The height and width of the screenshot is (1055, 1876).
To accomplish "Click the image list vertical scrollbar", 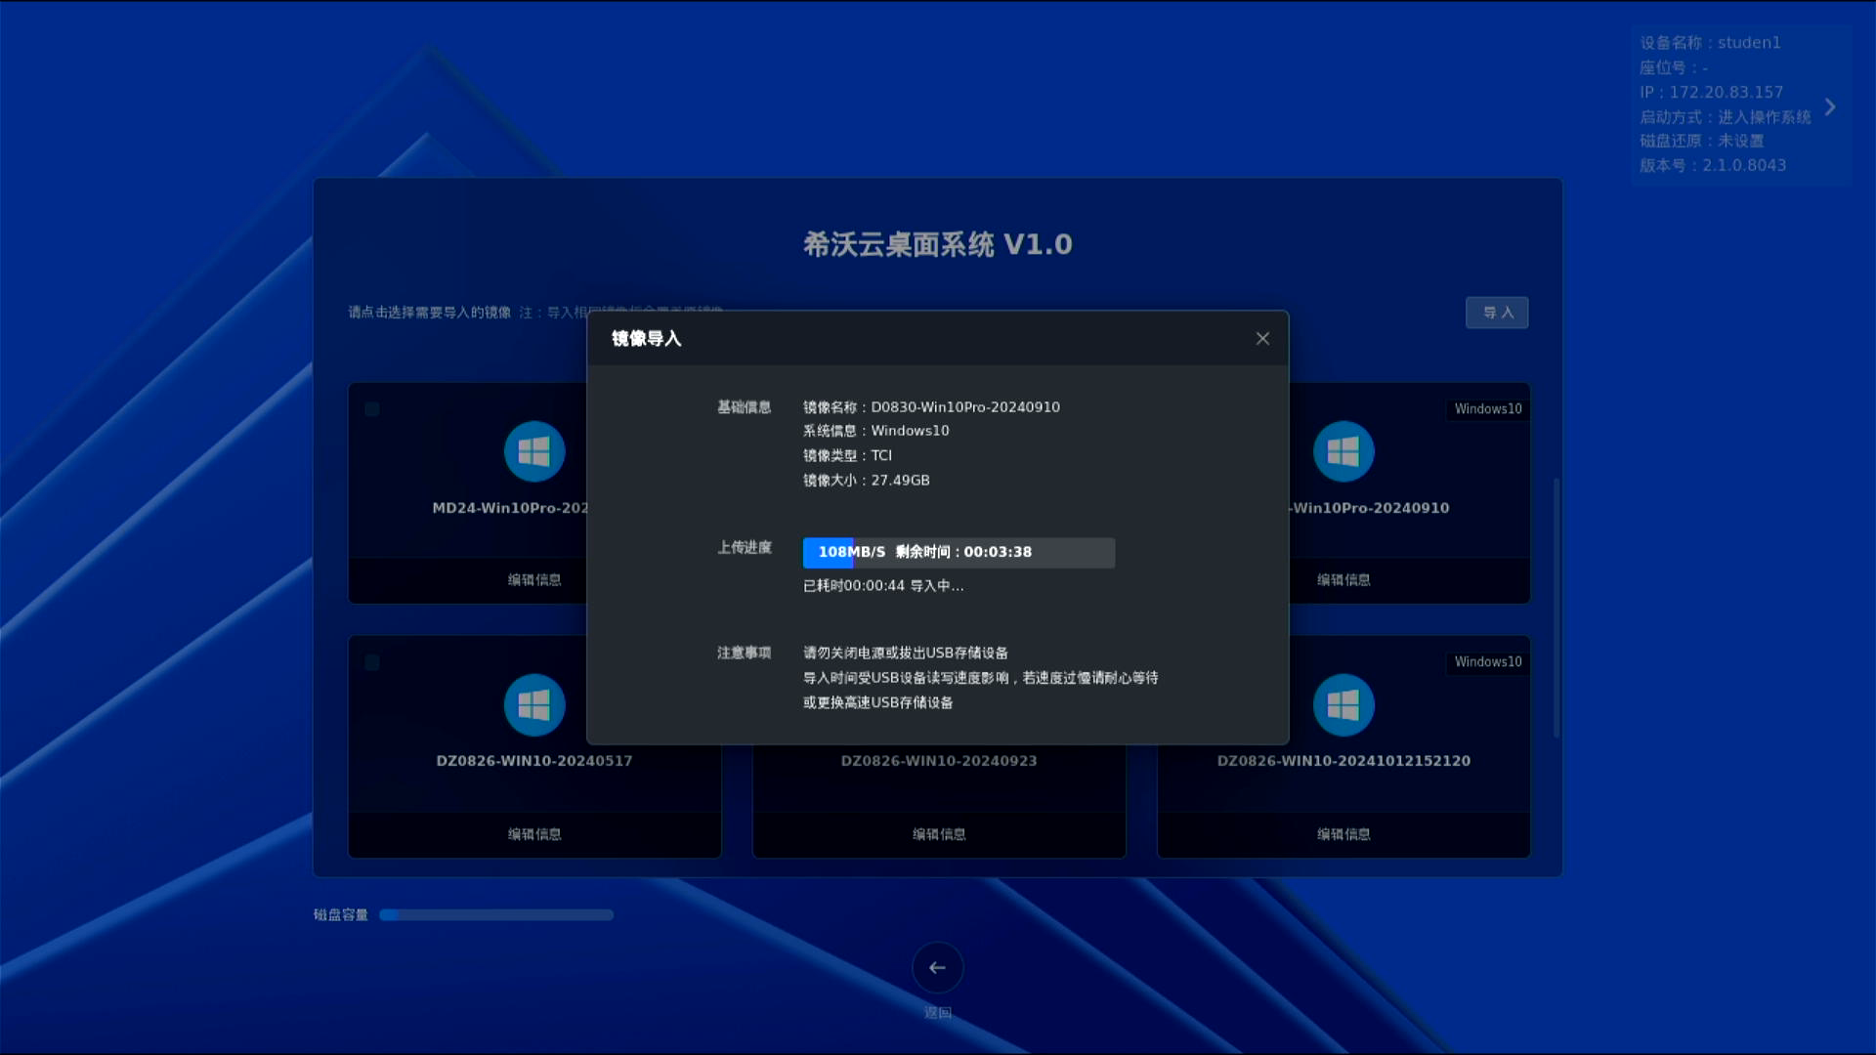I will coord(1556,606).
